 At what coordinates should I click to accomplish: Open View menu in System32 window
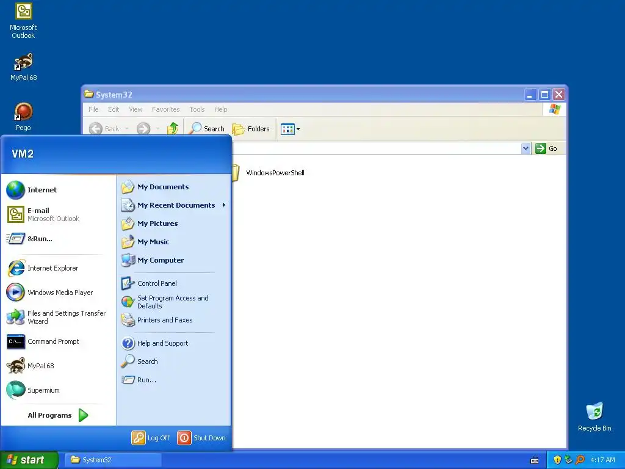[x=135, y=109]
